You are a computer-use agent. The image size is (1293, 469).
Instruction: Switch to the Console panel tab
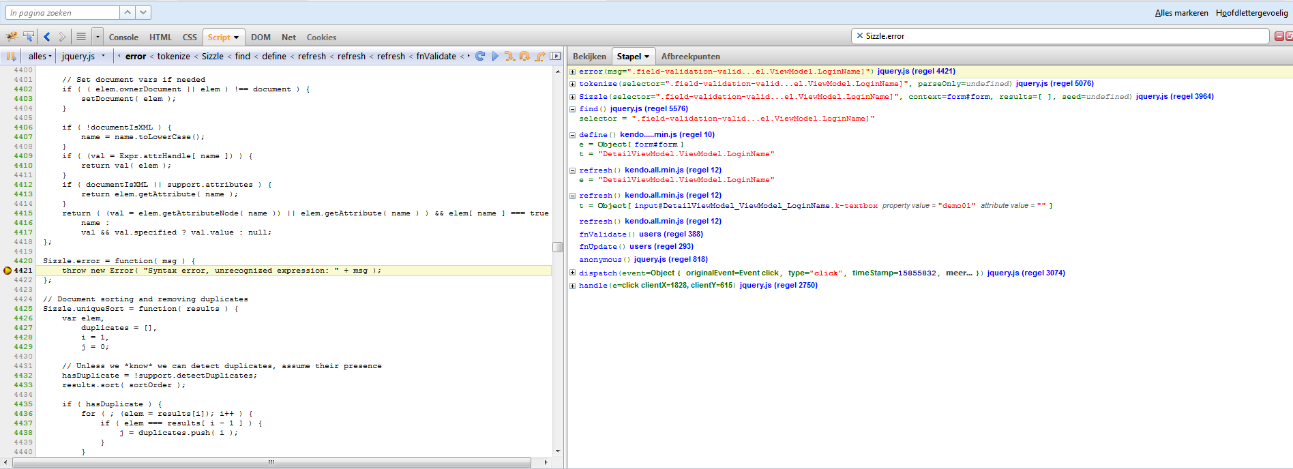pos(123,37)
